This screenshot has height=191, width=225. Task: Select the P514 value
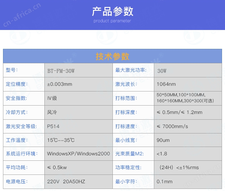click(53, 126)
